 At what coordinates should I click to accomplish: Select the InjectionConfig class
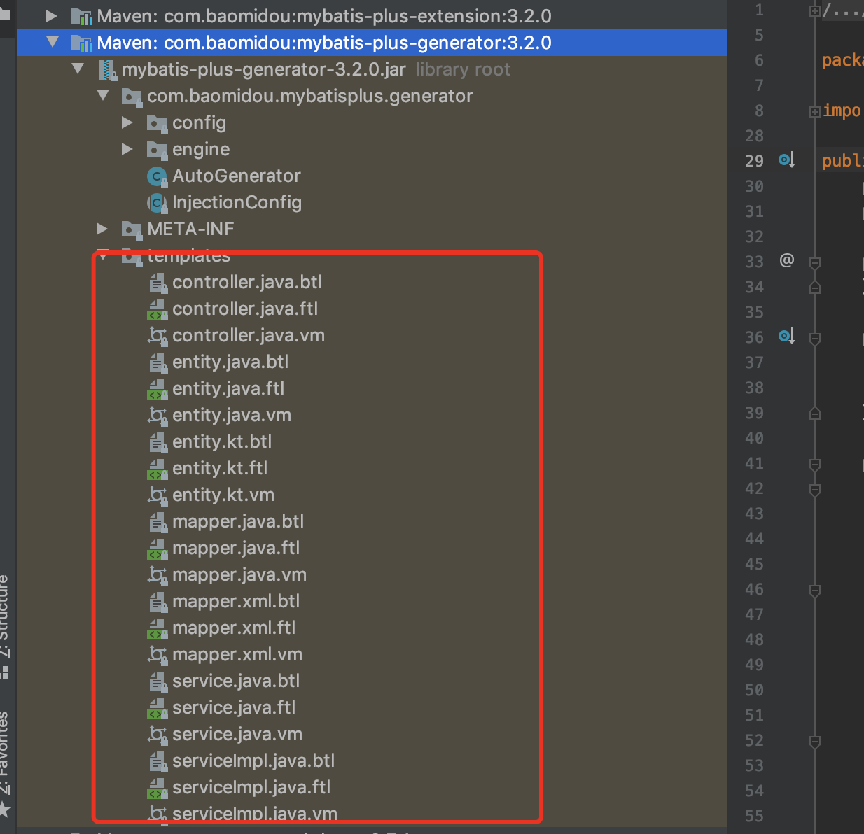tap(237, 202)
